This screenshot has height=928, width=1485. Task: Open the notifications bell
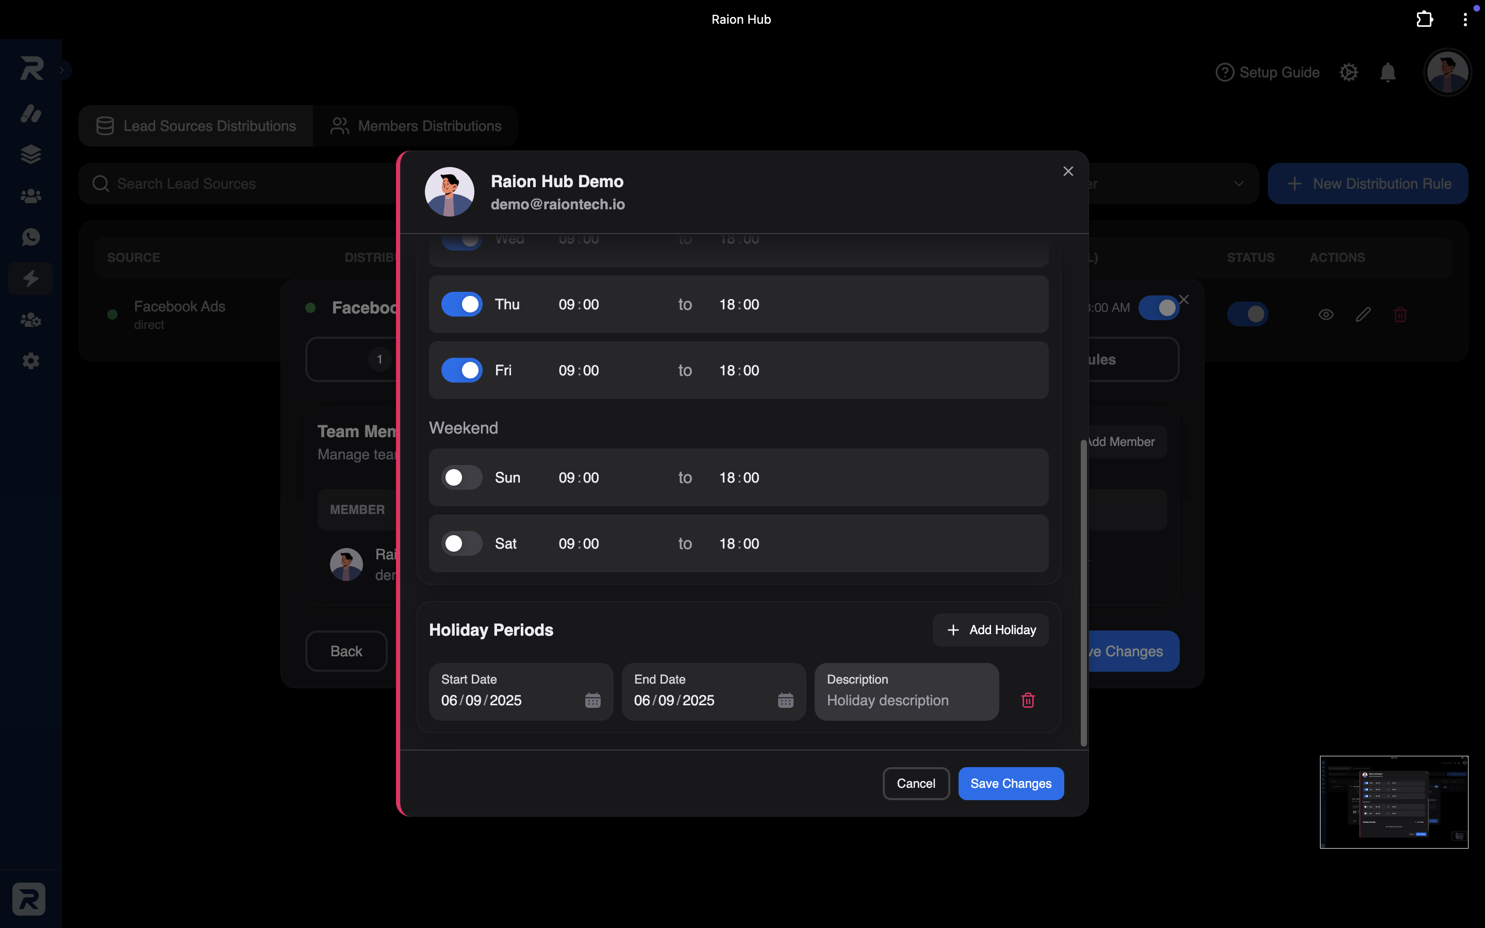click(x=1388, y=72)
